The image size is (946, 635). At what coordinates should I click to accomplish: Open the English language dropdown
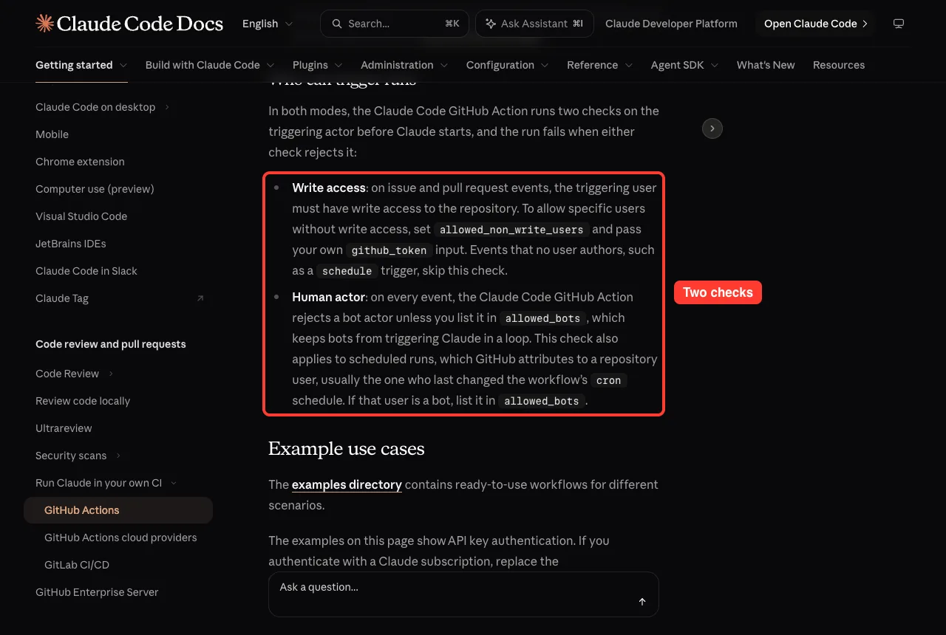coord(268,24)
